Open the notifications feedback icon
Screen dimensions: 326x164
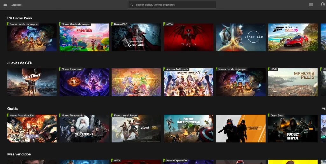click(x=311, y=4)
